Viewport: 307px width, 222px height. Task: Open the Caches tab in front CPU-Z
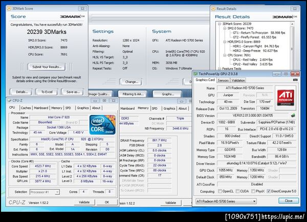click(26, 108)
